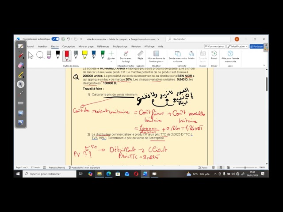Click Français (France) language indicator
The height and width of the screenshot is (212, 283).
pyautogui.click(x=57, y=168)
